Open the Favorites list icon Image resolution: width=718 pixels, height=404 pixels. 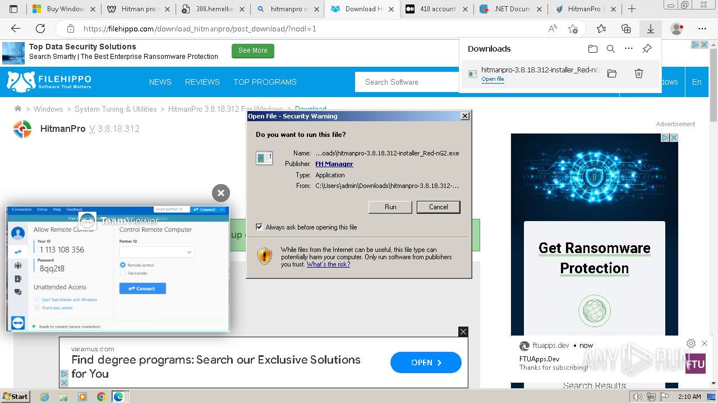click(x=601, y=29)
